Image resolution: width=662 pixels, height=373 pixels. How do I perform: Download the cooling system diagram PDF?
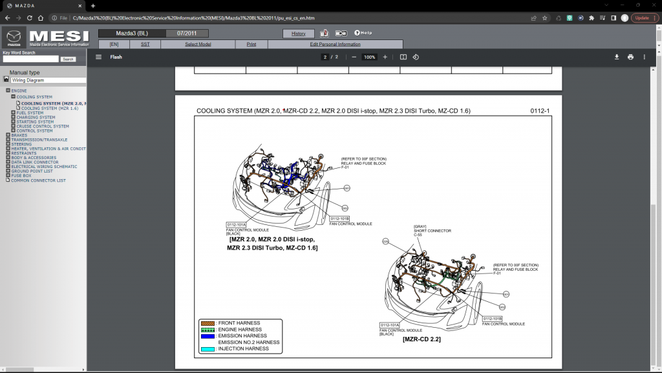(x=617, y=57)
